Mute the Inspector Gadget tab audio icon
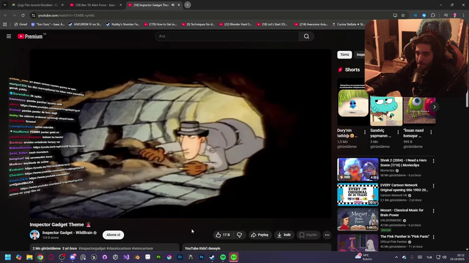Screen dimensions: 469x263 (x=173, y=5)
